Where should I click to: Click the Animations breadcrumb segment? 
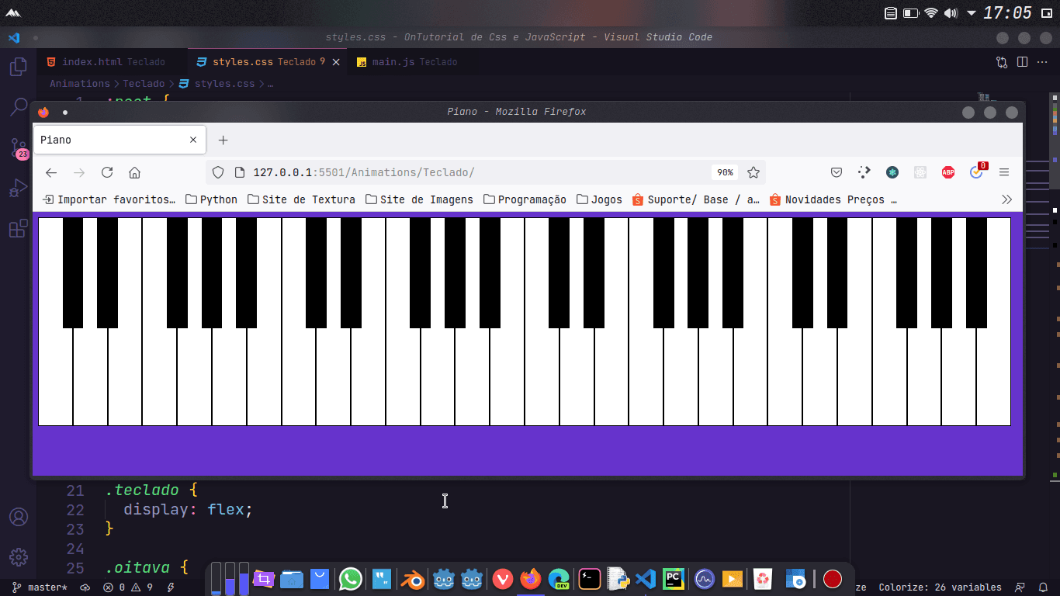click(80, 84)
